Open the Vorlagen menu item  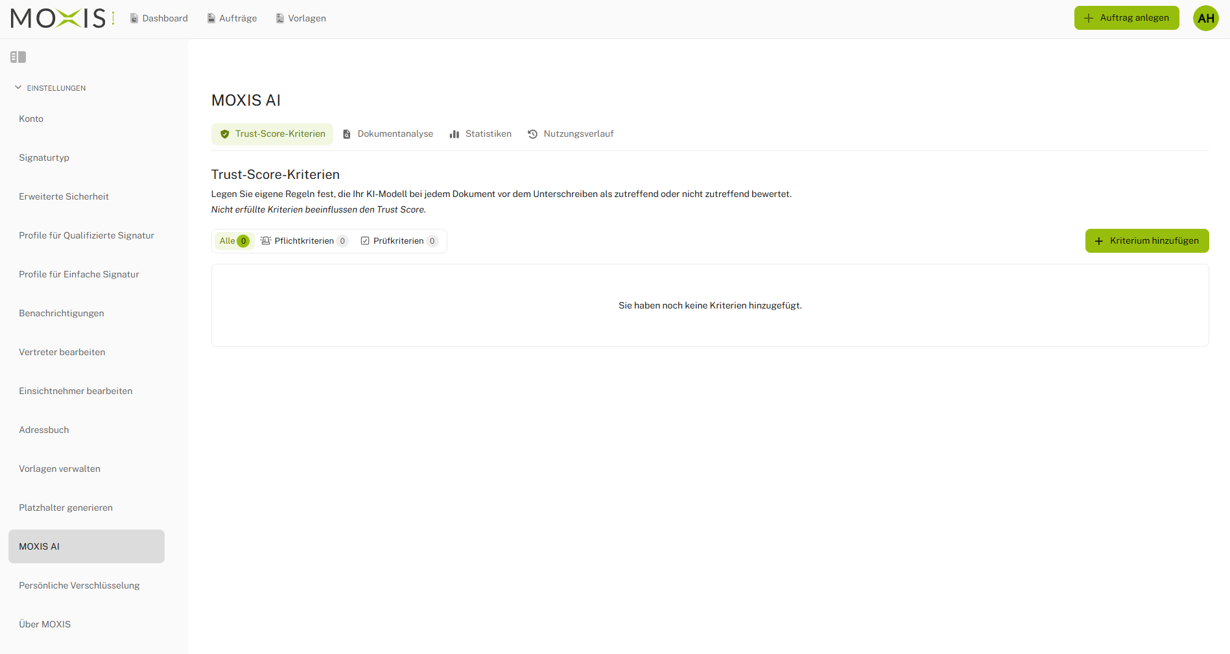tap(301, 18)
